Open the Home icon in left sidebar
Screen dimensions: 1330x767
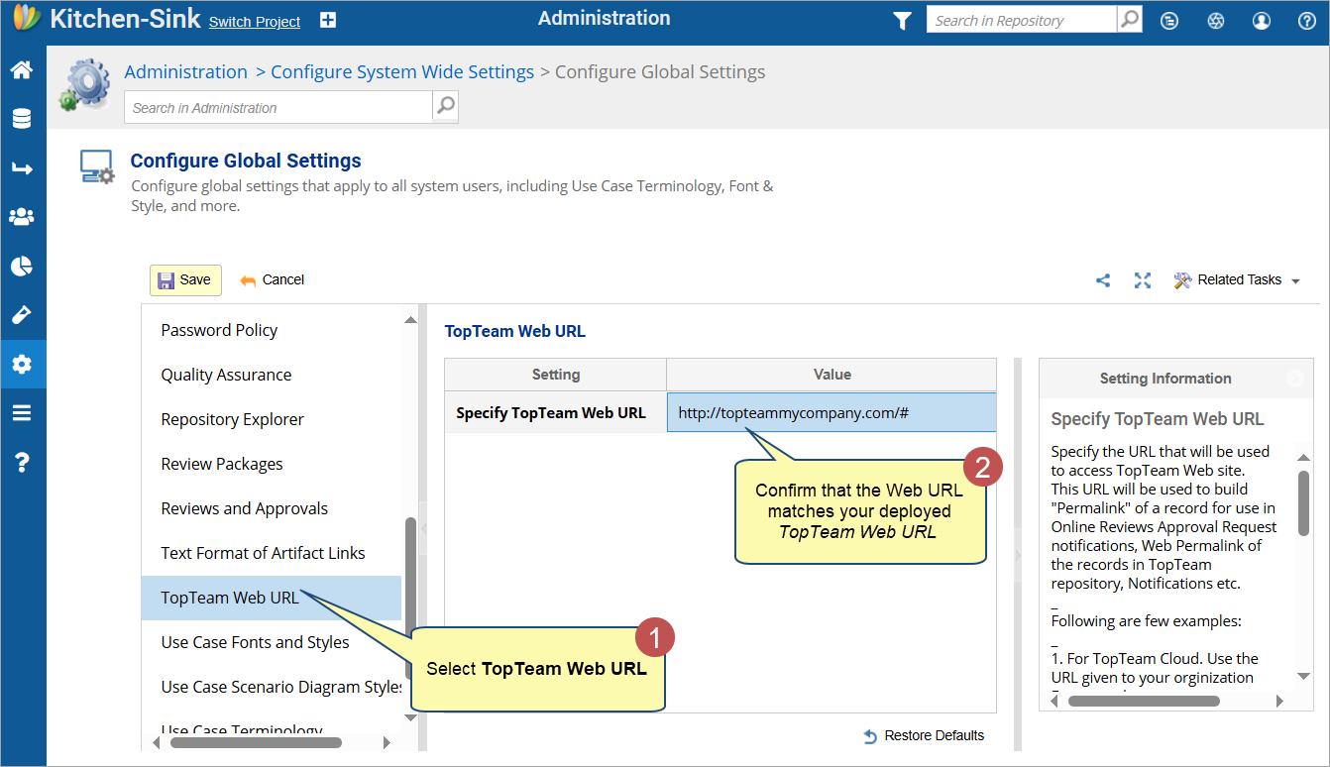[22, 70]
